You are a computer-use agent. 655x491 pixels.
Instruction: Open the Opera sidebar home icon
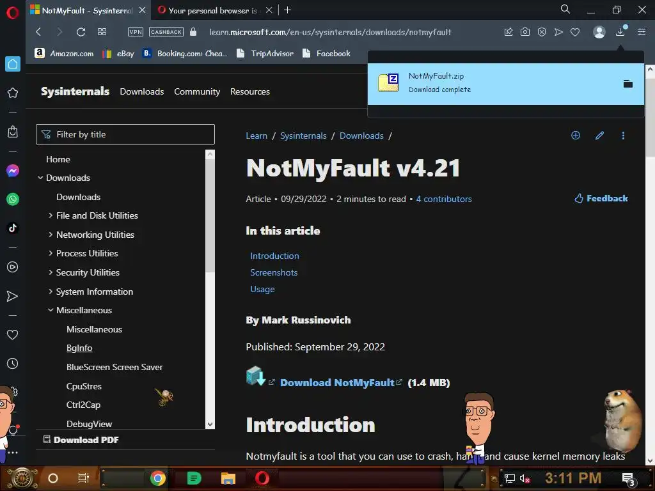pyautogui.click(x=13, y=64)
